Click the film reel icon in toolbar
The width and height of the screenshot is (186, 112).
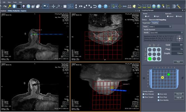(x=33, y=6)
